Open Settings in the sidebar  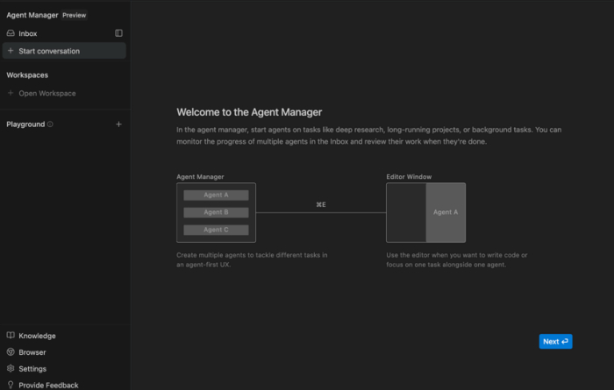32,369
